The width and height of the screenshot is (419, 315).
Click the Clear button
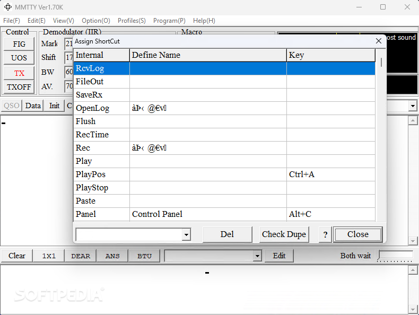point(17,256)
